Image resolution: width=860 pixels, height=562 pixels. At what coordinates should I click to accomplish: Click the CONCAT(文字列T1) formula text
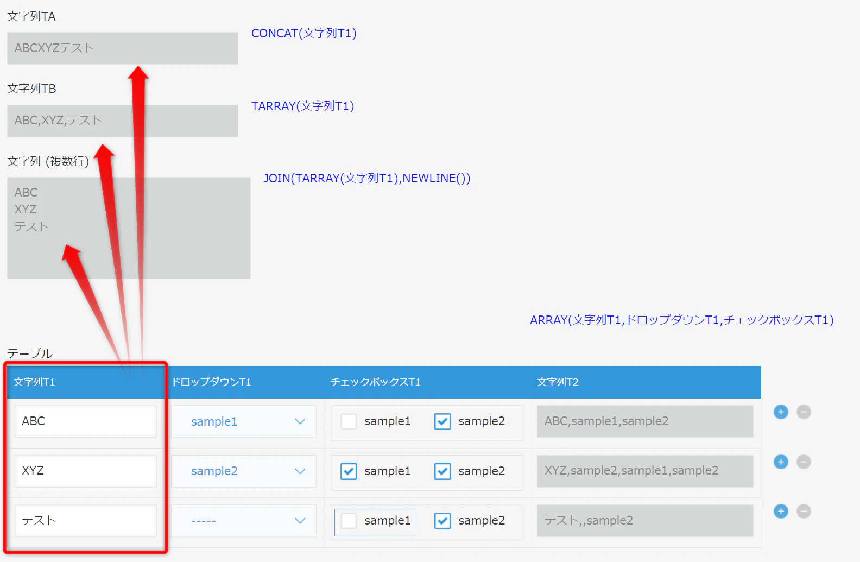point(304,34)
